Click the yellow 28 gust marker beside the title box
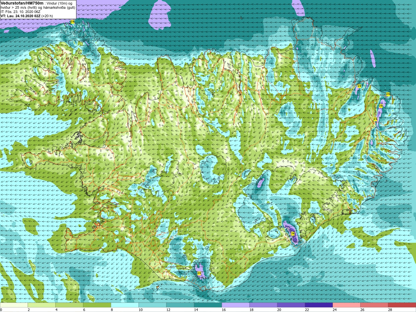The height and width of the screenshot is (312, 416). (x=72, y=22)
